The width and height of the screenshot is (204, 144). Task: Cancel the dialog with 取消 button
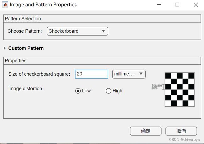pyautogui.click(x=181, y=131)
